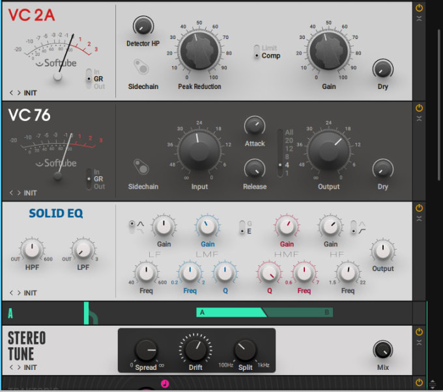Click the Solid EQ HMF Q knob
Viewport: 443px width, 392px height.
tap(270, 272)
